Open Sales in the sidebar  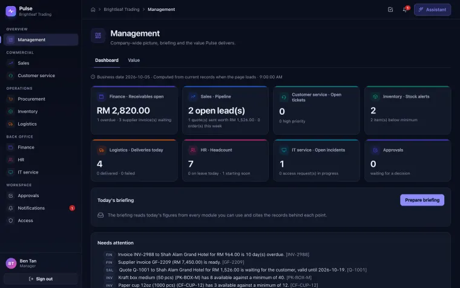[41, 63]
